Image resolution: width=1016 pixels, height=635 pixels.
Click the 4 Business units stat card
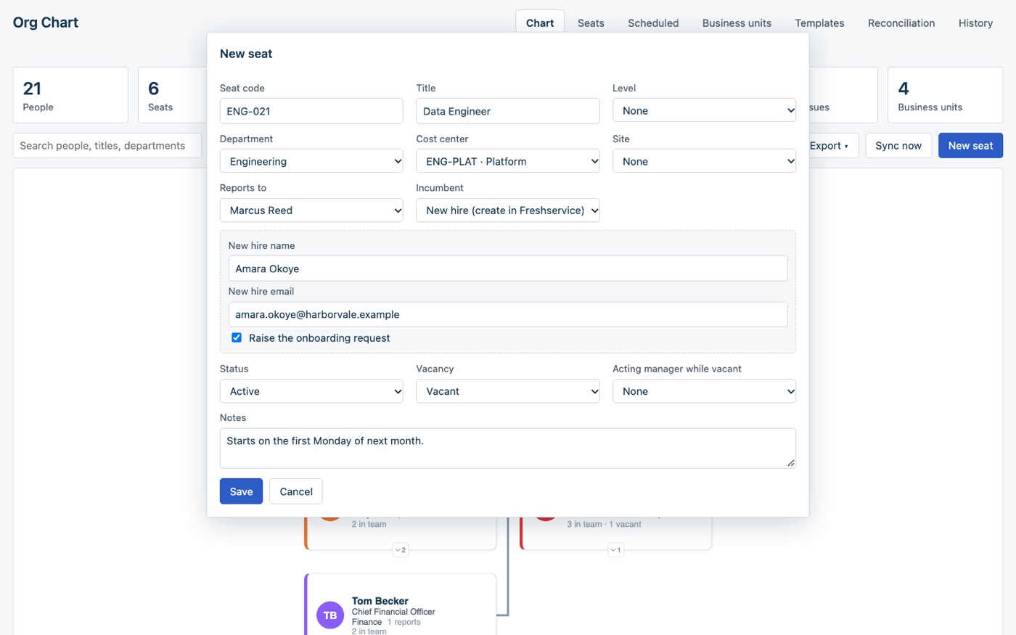[x=945, y=95]
